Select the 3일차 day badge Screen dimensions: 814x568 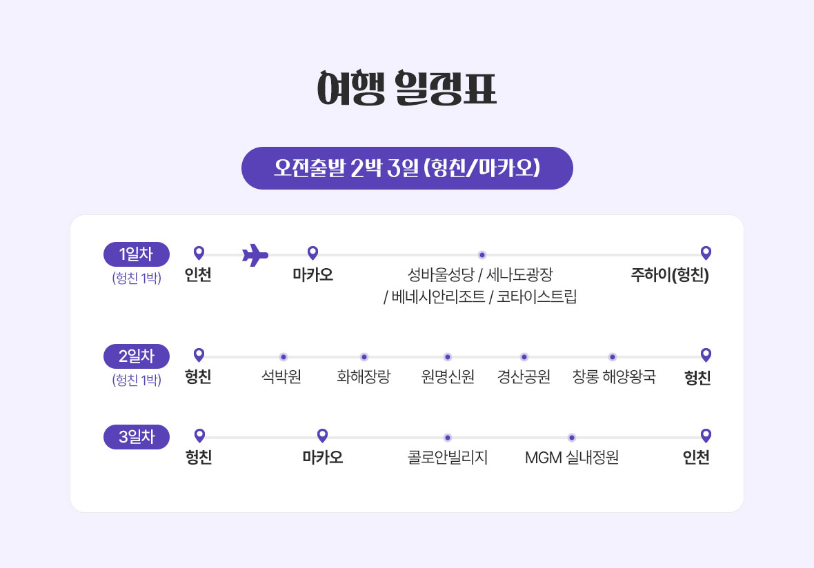tap(137, 437)
